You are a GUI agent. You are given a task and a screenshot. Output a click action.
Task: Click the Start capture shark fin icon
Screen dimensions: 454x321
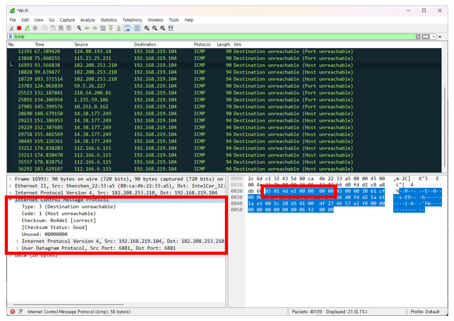[12, 28]
